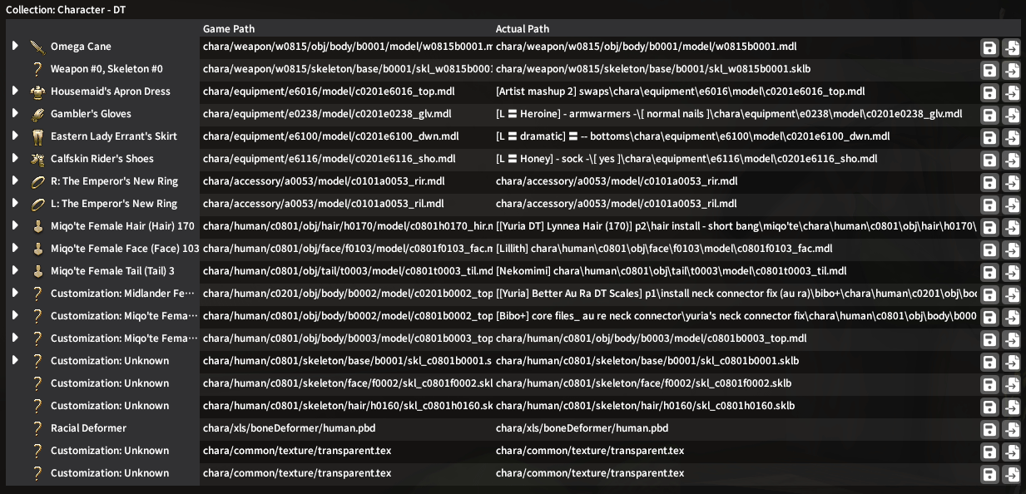The width and height of the screenshot is (1026, 494).
Task: Click the Actual Path column header
Action: [522, 29]
